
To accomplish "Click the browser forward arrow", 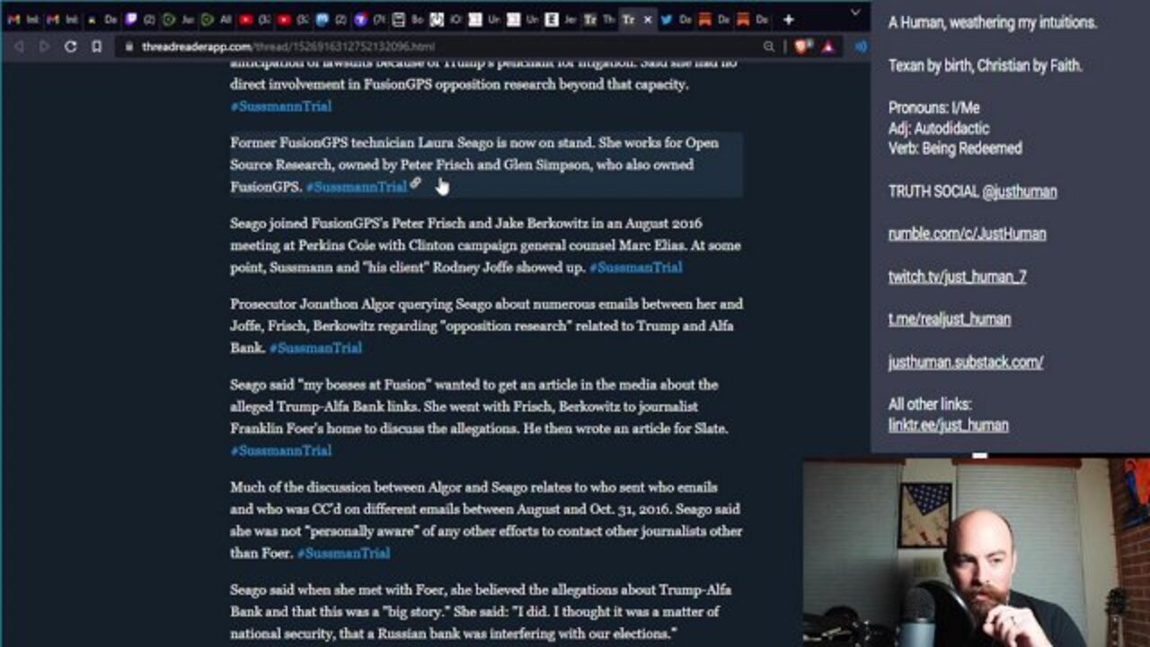I will pos(44,47).
